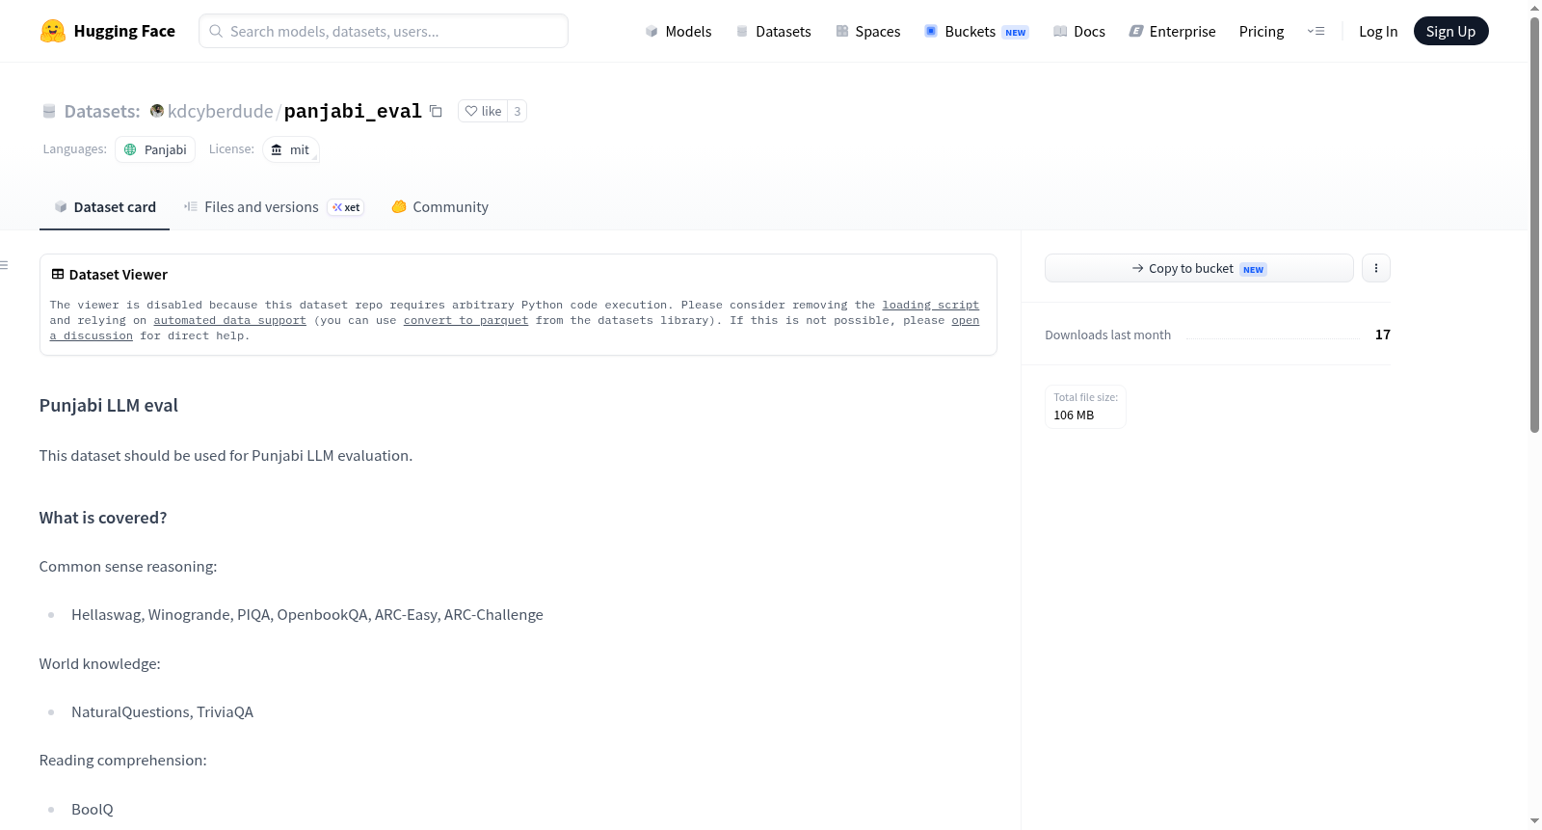This screenshot has width=1542, height=830.
Task: Click the Datasets breadcrumb label
Action: (102, 111)
